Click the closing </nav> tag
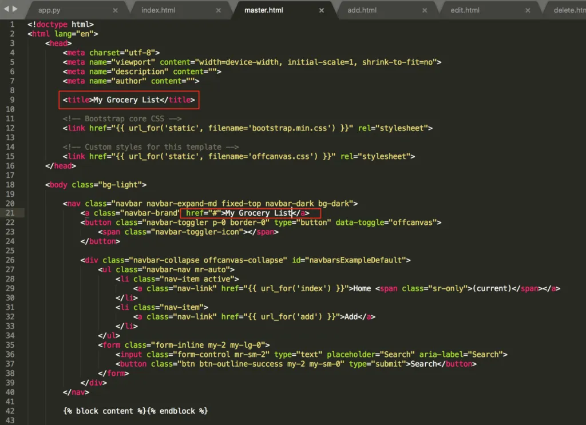The width and height of the screenshot is (586, 425). pos(76,392)
